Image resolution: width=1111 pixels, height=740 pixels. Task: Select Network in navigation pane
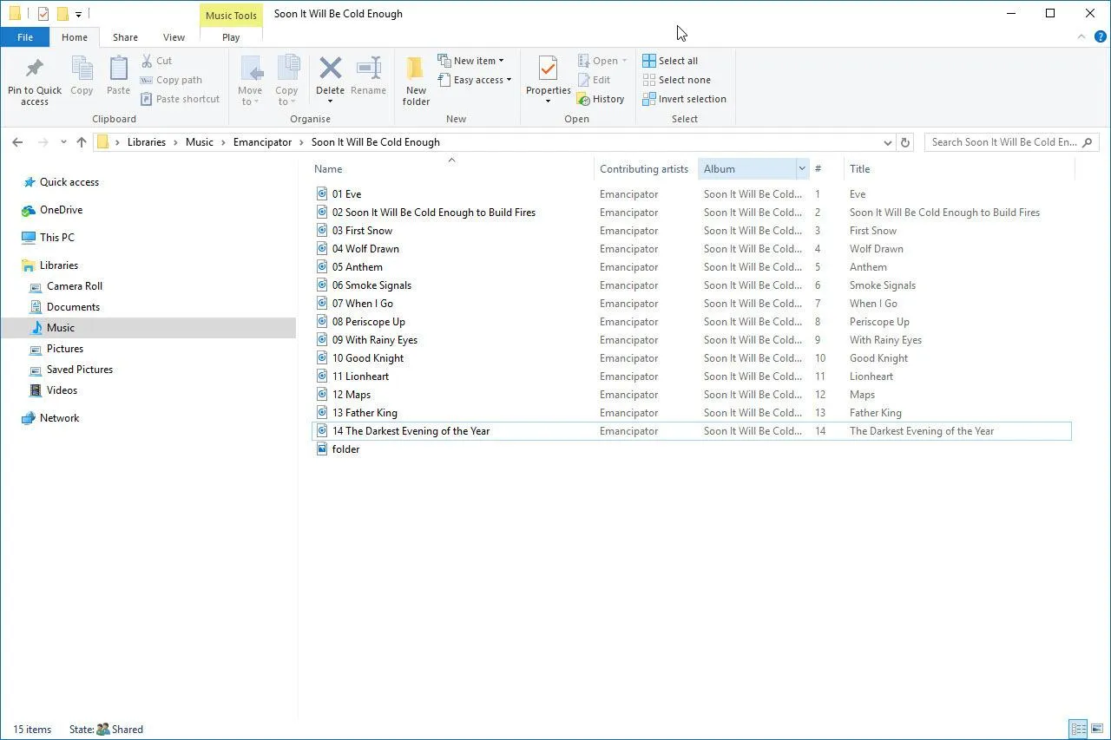click(59, 418)
